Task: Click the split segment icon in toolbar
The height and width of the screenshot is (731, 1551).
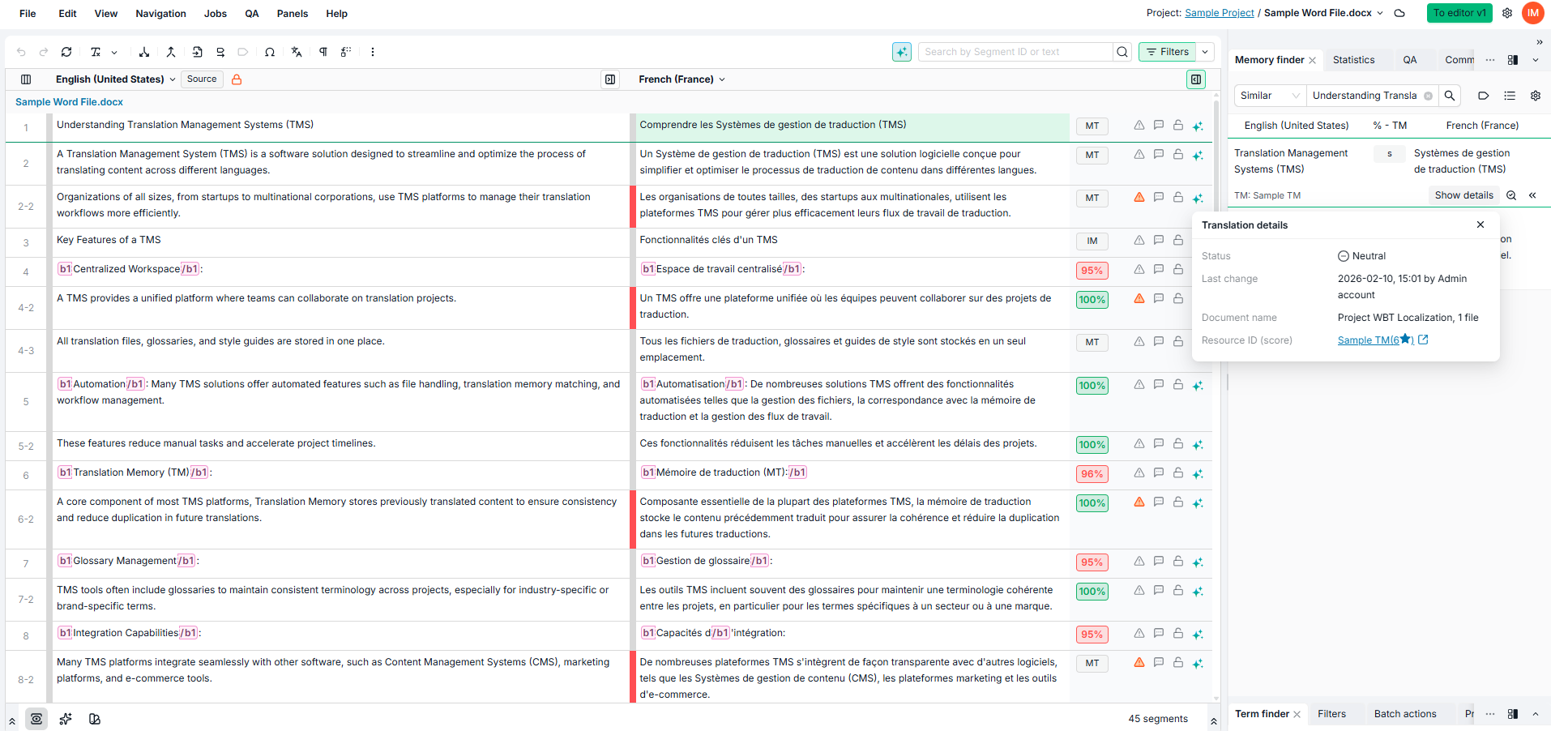Action: click(144, 52)
